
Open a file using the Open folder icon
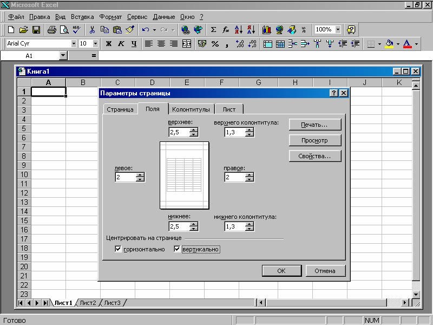pyautogui.click(x=24, y=30)
